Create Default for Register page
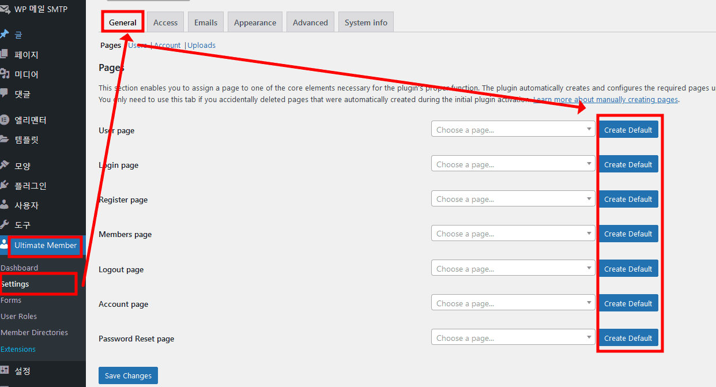716x387 pixels. [628, 199]
